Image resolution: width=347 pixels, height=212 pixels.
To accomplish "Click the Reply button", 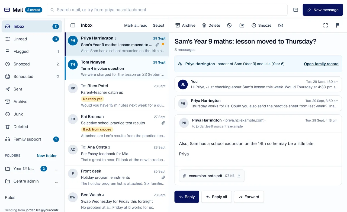I will (x=187, y=197).
